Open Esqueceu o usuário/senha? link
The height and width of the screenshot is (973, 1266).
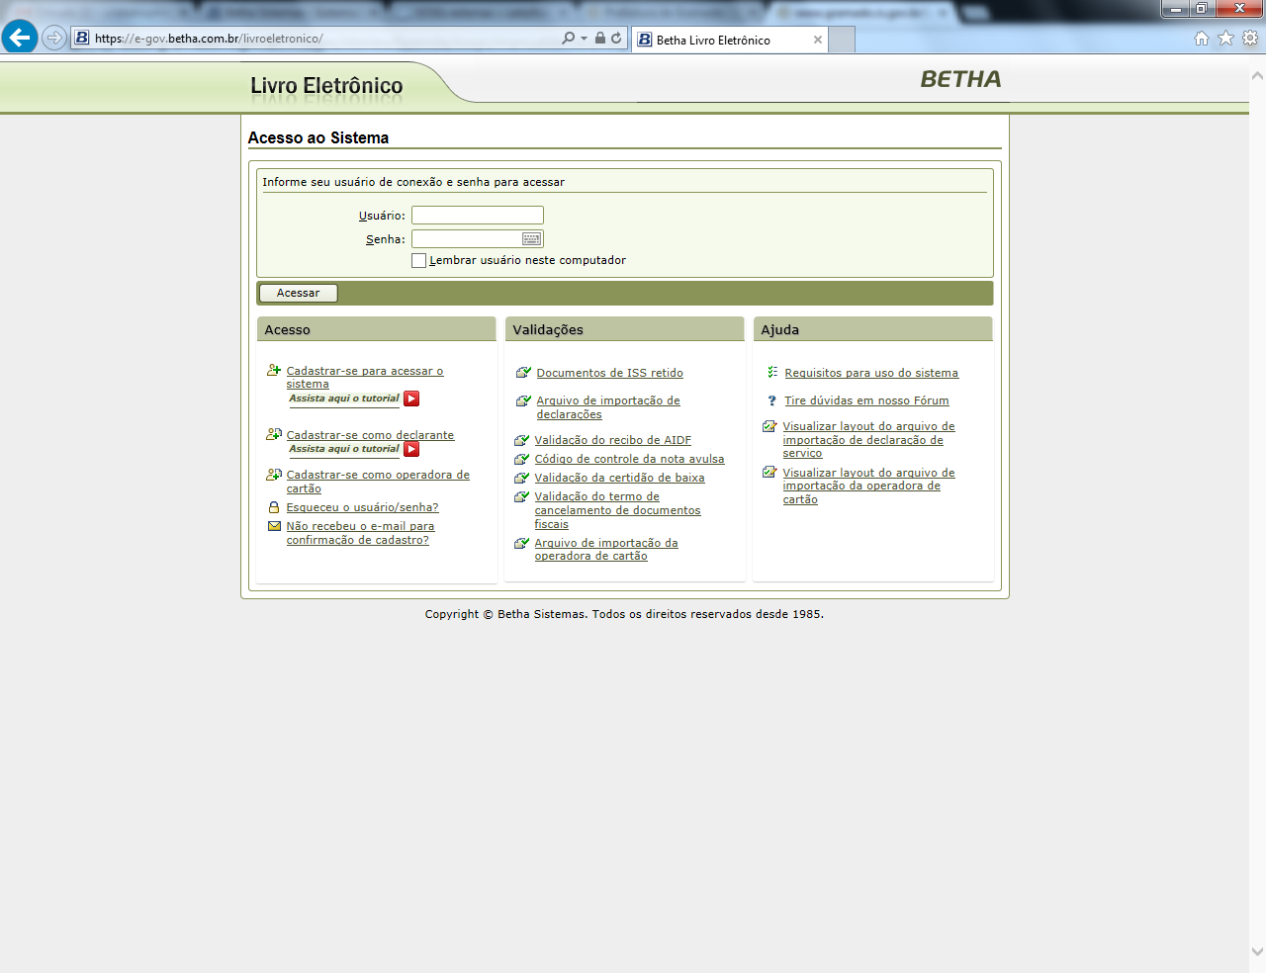click(x=362, y=507)
